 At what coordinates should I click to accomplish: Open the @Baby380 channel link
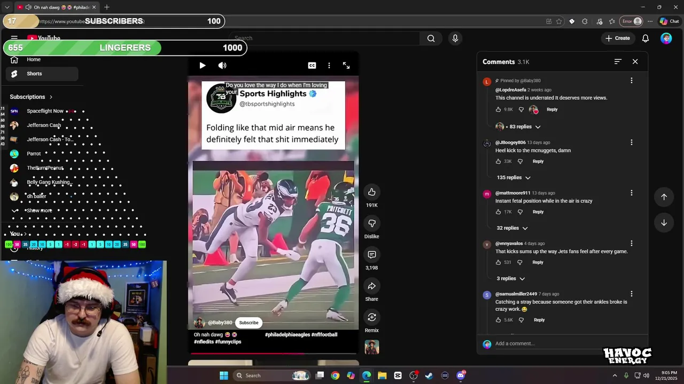220,323
